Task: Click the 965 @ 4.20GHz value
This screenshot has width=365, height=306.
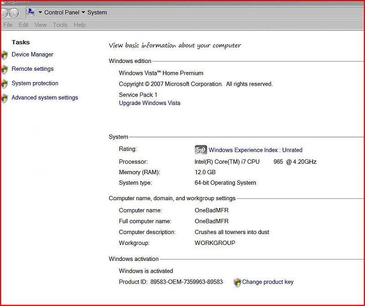Action: click(x=295, y=162)
